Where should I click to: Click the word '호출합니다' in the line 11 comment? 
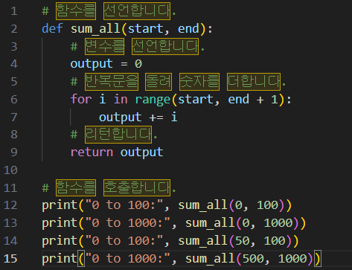137,187
